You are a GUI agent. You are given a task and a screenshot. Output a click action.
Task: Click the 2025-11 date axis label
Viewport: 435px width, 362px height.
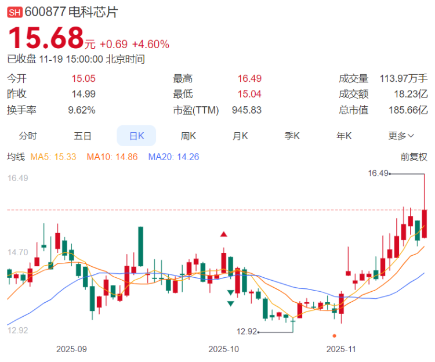coord(341,349)
